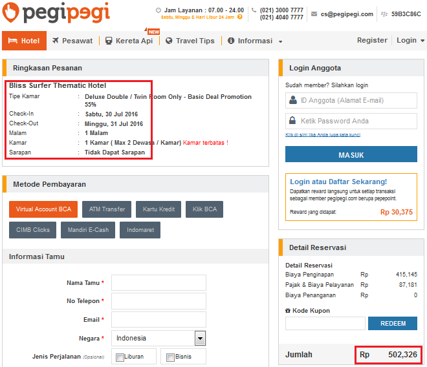The height and width of the screenshot is (367, 427).
Task: Click the bed icon in Hotel tab
Action: click(x=13, y=41)
